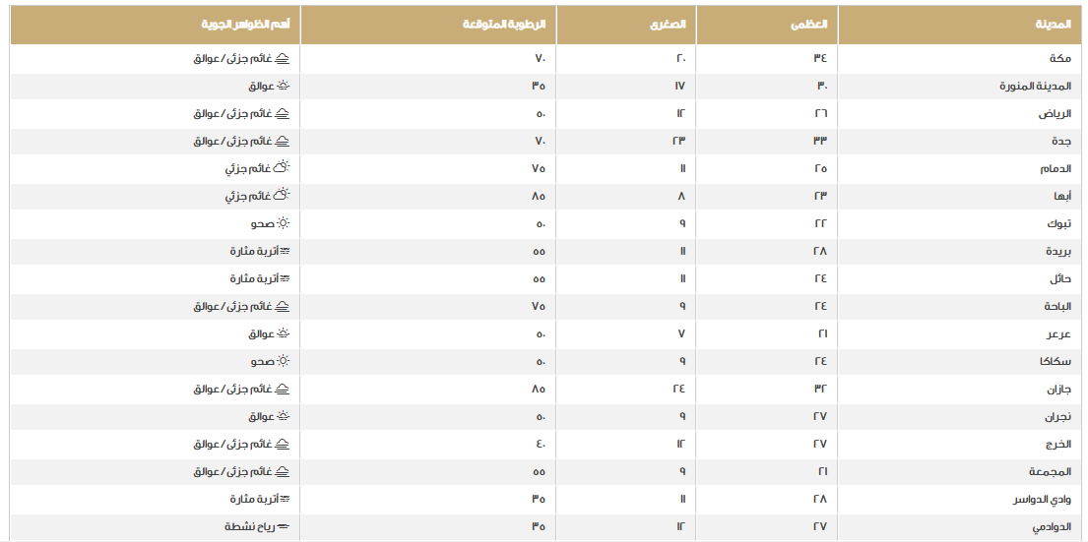Screen dimensions: 1088x542
Task: Click the wind icon in the الدوادمي row
Action: (x=284, y=526)
